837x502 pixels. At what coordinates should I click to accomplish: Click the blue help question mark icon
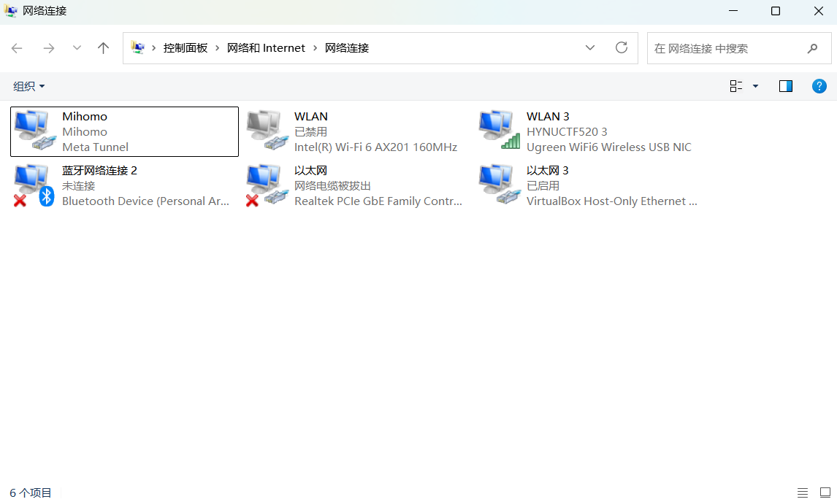tap(819, 86)
